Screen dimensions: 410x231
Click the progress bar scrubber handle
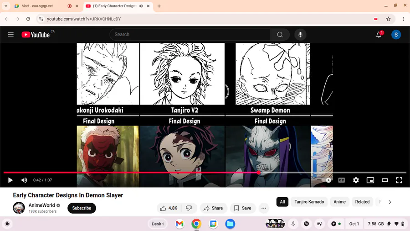[259, 173]
